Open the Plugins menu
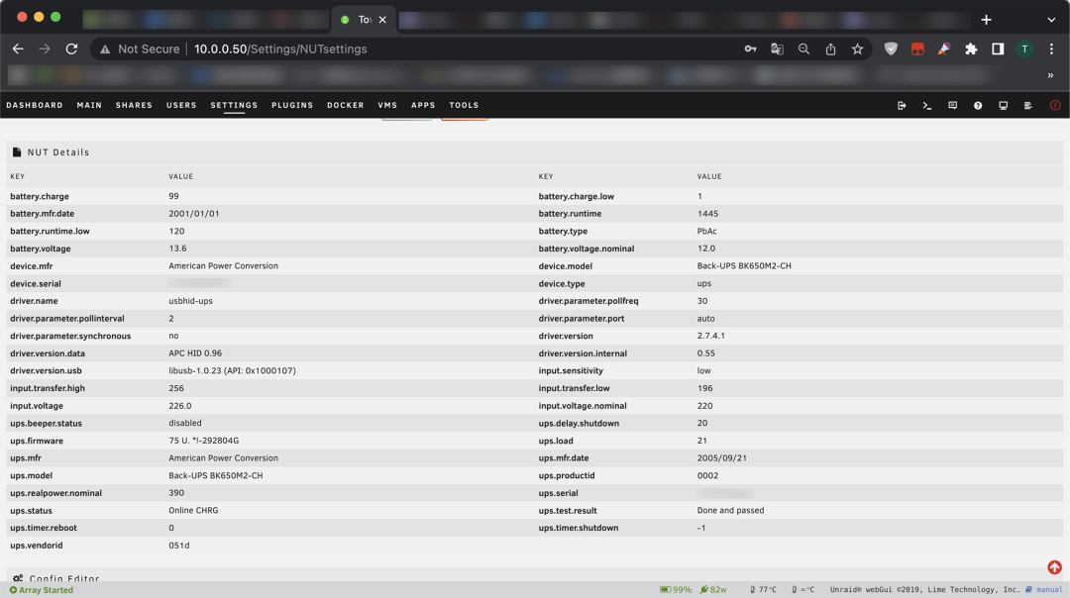1070x598 pixels. pyautogui.click(x=292, y=106)
